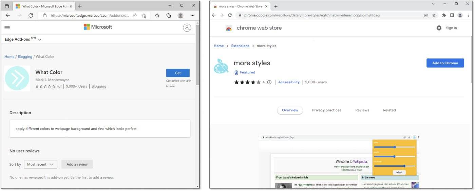Open a new tab in Edge
Viewport: 475px width, 191px height.
coord(80,6)
